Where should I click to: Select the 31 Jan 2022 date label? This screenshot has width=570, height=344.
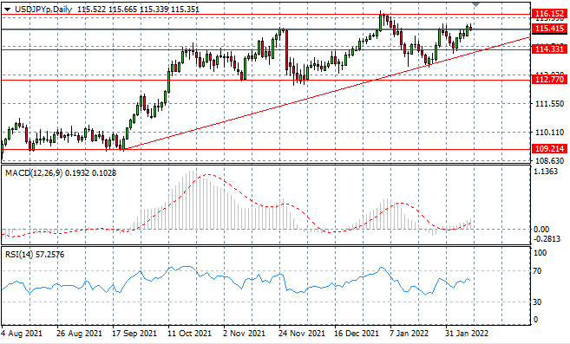(467, 333)
